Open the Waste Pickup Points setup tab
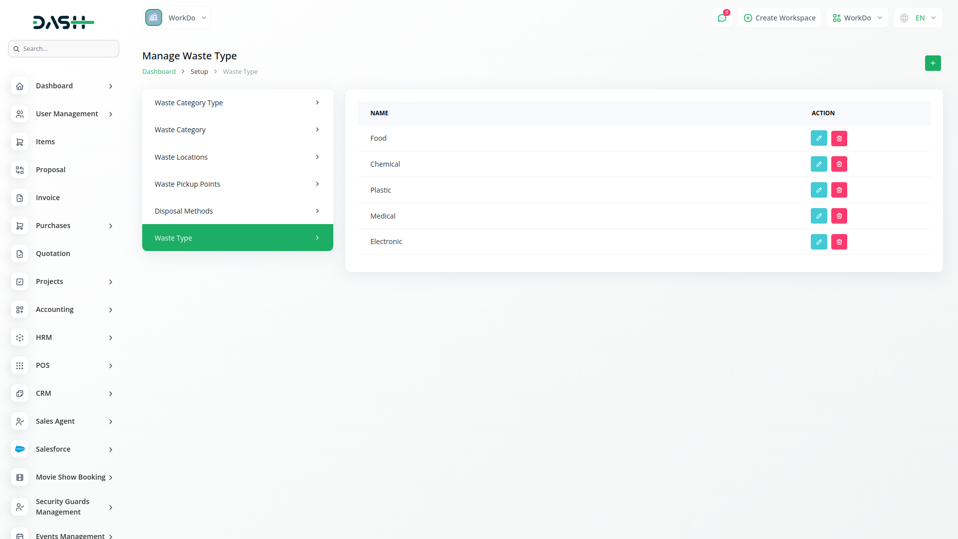Viewport: 958px width, 539px height. click(238, 184)
